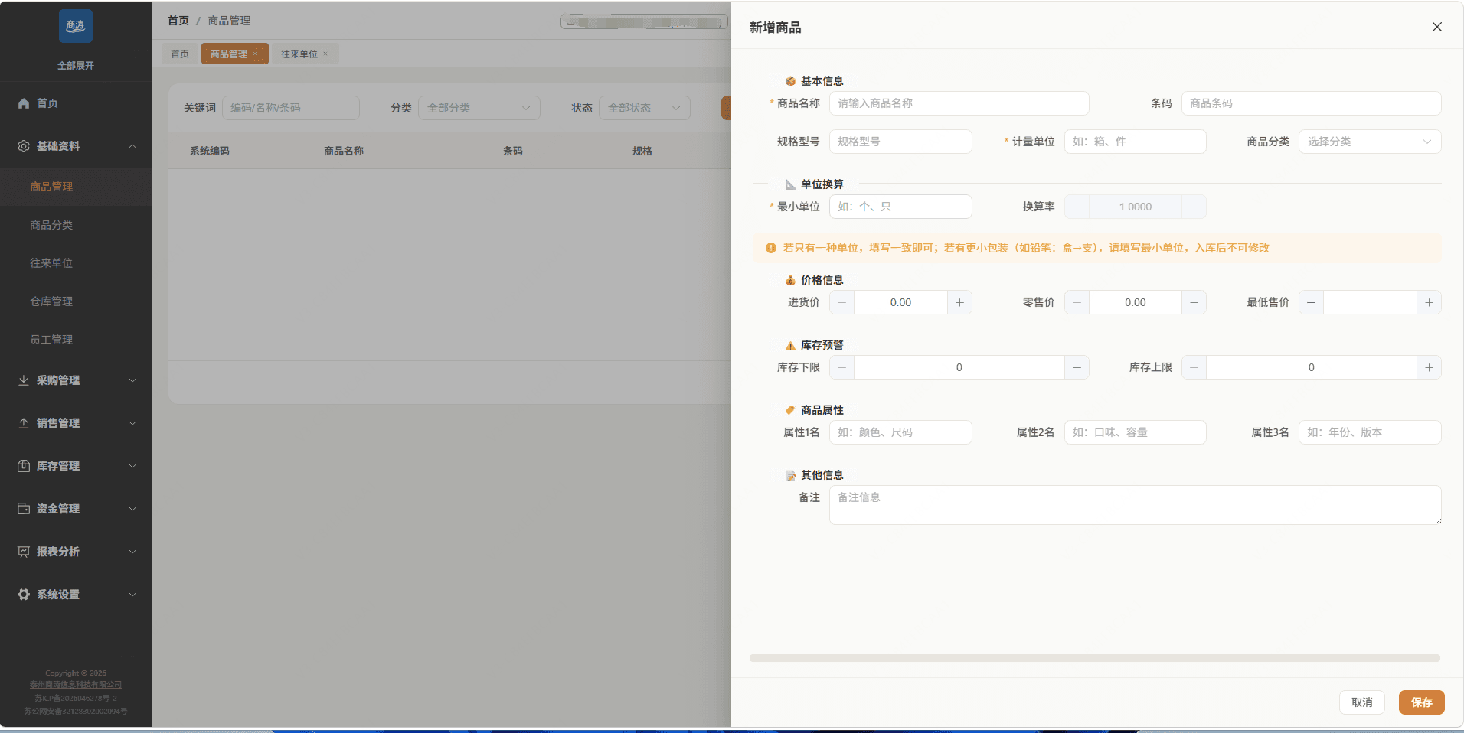
Task: Click the horizontal scrollbar in the drawer
Action: point(1095,658)
